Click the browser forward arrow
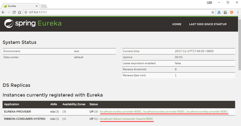Screen dimensions: 241x126 click(x=9, y=12)
